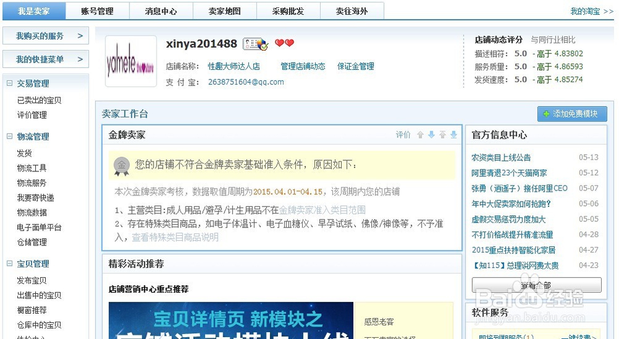Move the 金牌卖家 module up one position
The image size is (619, 339).
tap(420, 135)
